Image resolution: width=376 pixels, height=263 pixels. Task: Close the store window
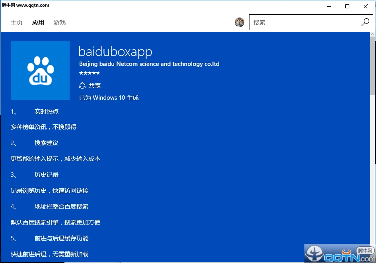[365, 6]
